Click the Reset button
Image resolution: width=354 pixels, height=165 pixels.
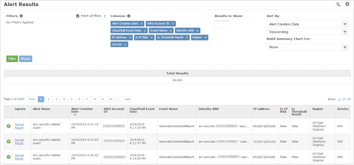tap(26, 59)
